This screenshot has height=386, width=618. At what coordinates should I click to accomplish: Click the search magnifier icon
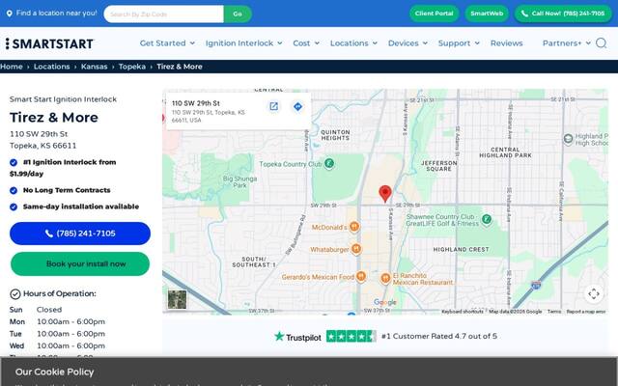601,42
